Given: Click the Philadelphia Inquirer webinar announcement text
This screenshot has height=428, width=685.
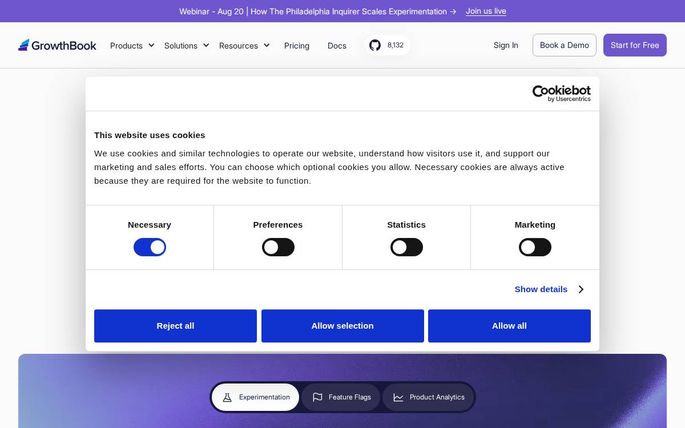Looking at the screenshot, I should coord(317,11).
